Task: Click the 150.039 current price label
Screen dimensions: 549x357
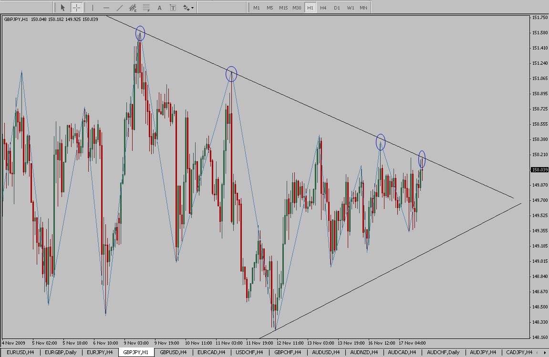Action: tap(539, 169)
